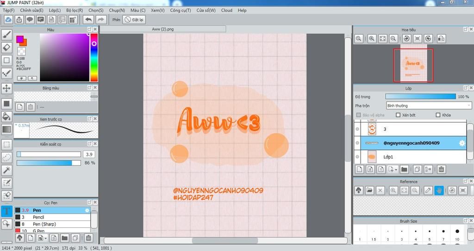Open the Bộ lọc(R) menu
The height and width of the screenshot is (251, 474).
pyautogui.click(x=75, y=10)
